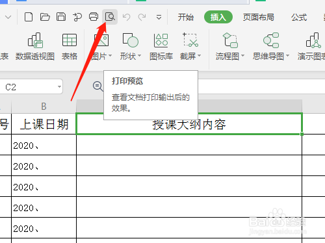Click the New document icon
The width and height of the screenshot is (325, 243).
[x=29, y=17]
